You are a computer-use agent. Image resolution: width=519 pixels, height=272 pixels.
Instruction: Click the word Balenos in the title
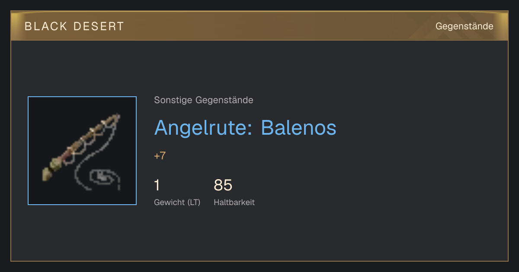coord(298,128)
